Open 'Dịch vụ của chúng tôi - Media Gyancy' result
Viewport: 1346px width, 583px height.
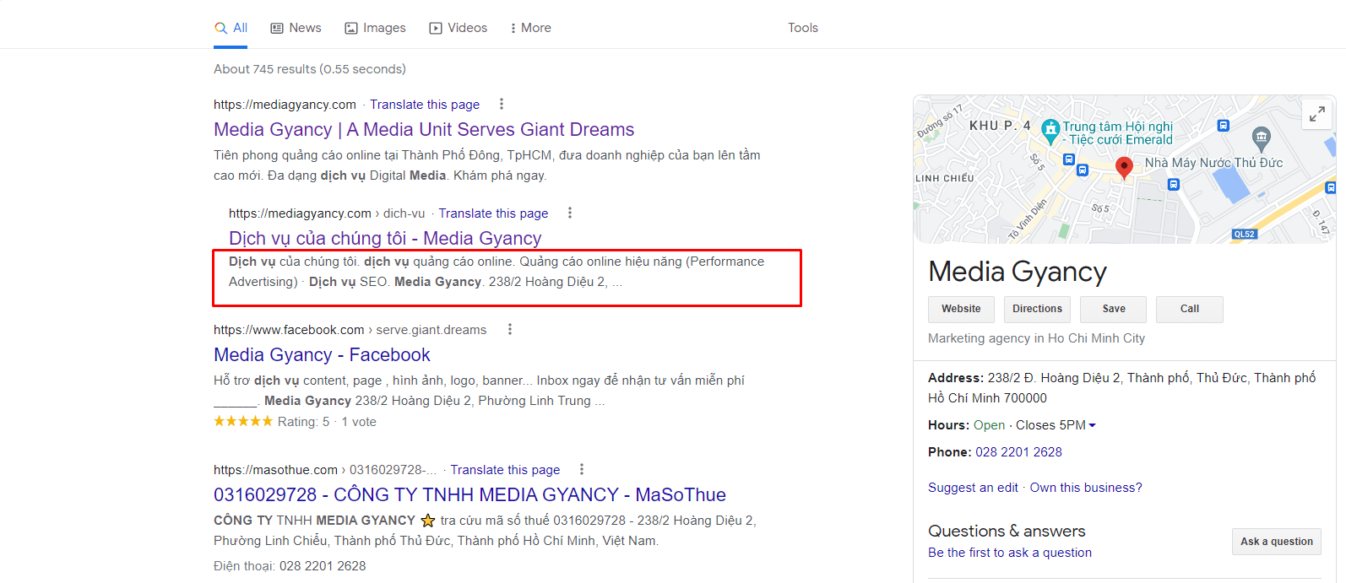coord(385,238)
